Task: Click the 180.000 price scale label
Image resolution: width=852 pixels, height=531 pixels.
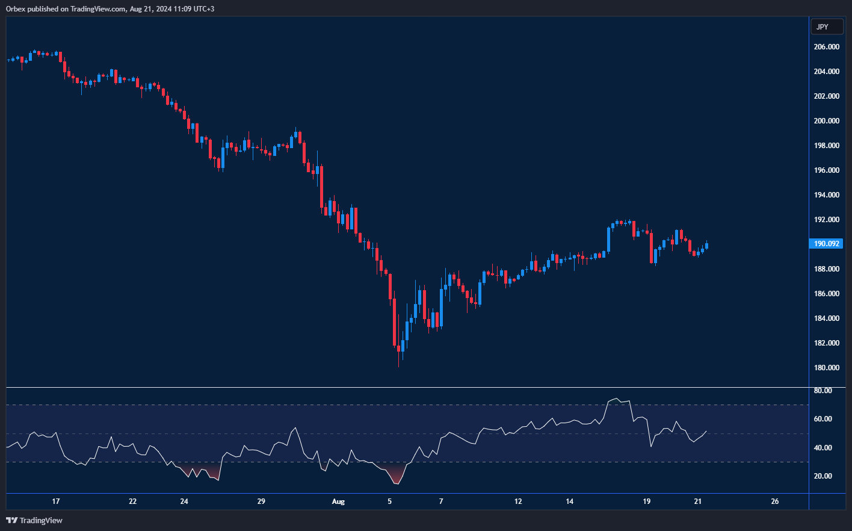Action: tap(826, 368)
